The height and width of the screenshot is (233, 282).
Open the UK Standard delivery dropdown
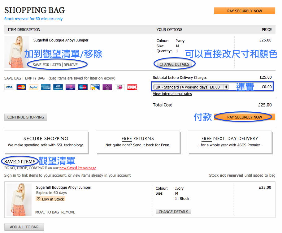point(191,87)
